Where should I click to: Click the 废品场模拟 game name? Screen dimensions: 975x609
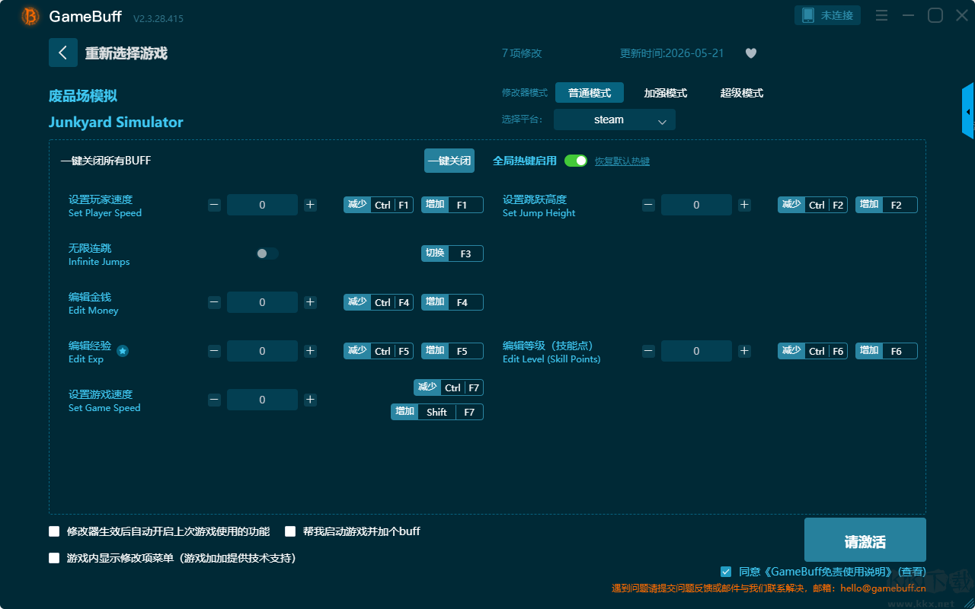[x=83, y=96]
